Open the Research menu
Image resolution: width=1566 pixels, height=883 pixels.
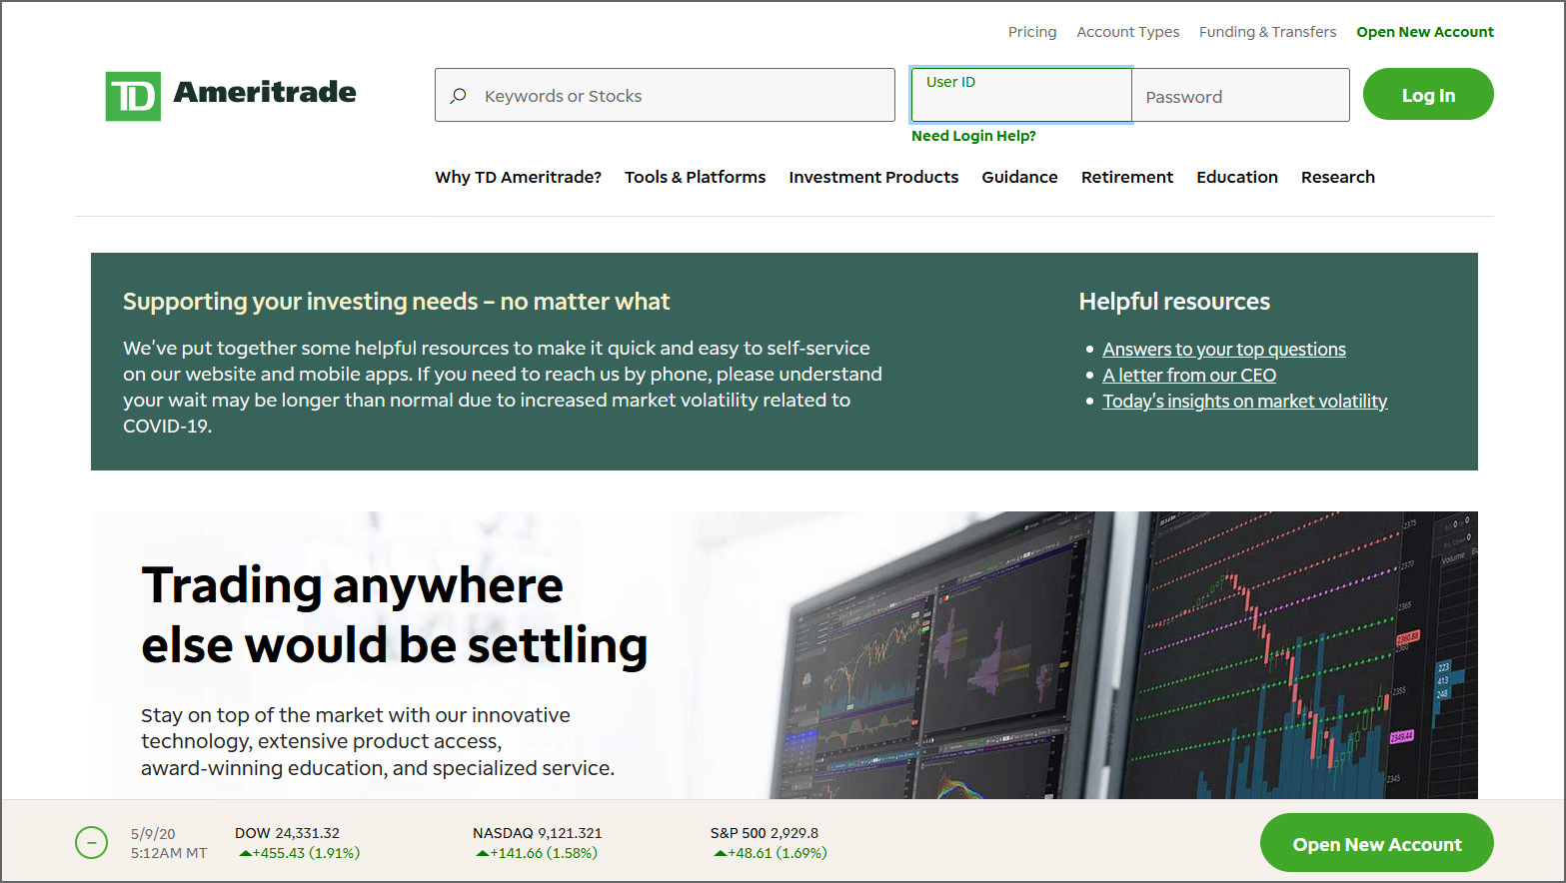point(1337,177)
